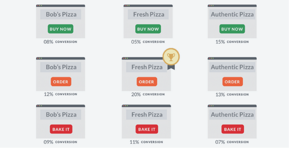Screen dimensions: 289x148
Task: Click the 05% conversion label
Action: point(148,42)
